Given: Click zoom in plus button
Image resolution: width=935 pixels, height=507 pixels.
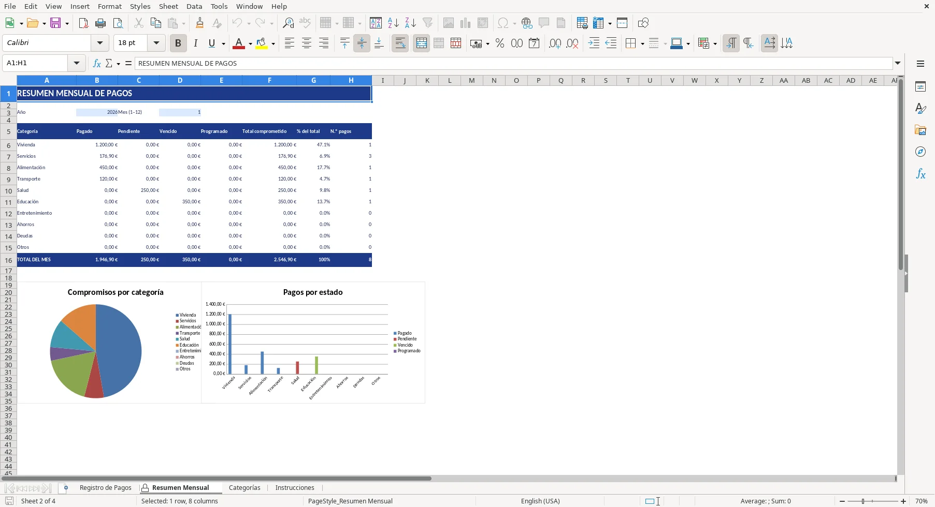Looking at the screenshot, I should [x=903, y=501].
